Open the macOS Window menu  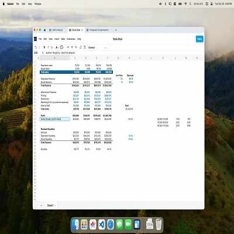point(38,4)
